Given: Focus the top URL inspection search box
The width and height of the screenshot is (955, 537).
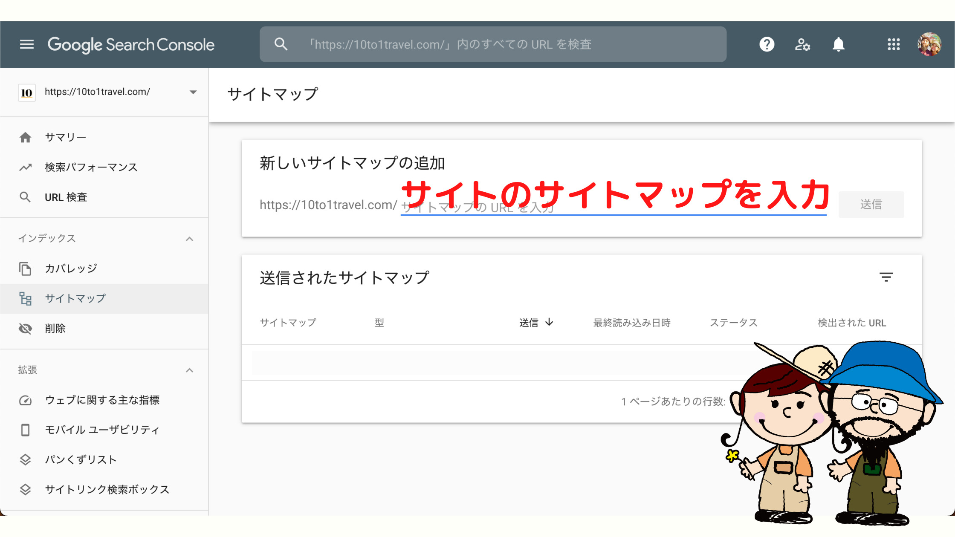Looking at the screenshot, I should pos(493,44).
